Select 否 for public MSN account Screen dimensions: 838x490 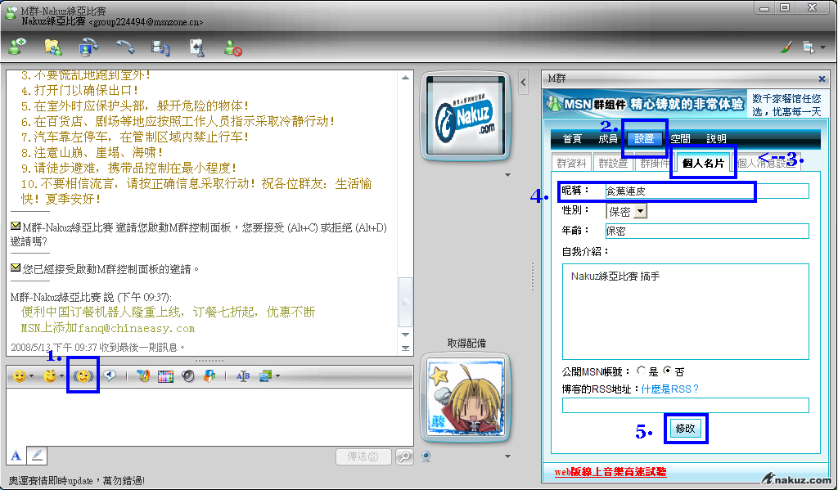point(667,371)
